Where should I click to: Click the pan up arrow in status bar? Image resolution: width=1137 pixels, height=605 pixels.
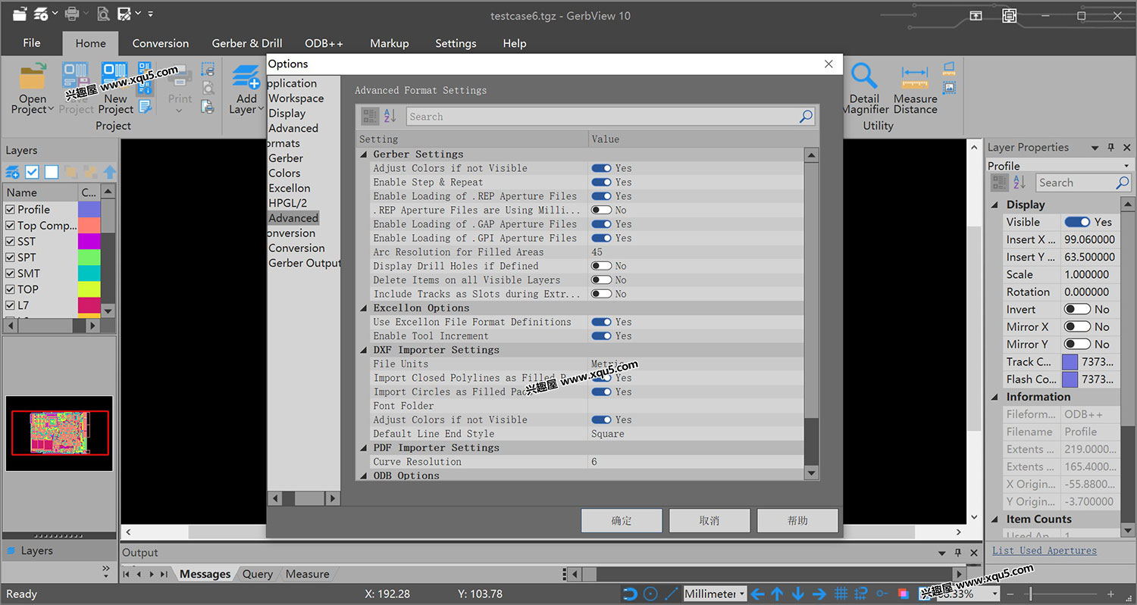coord(777,594)
